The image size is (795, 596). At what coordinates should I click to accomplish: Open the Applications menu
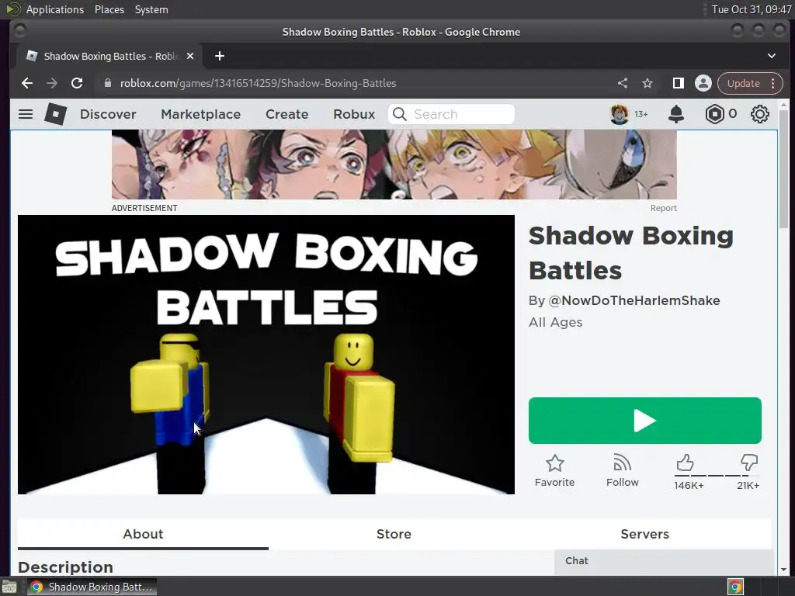pos(55,9)
